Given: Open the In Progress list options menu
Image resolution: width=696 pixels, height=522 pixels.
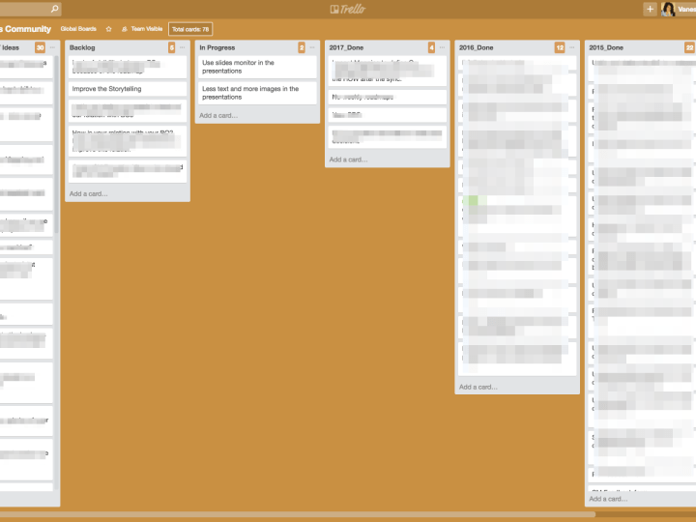Looking at the screenshot, I should [x=313, y=47].
